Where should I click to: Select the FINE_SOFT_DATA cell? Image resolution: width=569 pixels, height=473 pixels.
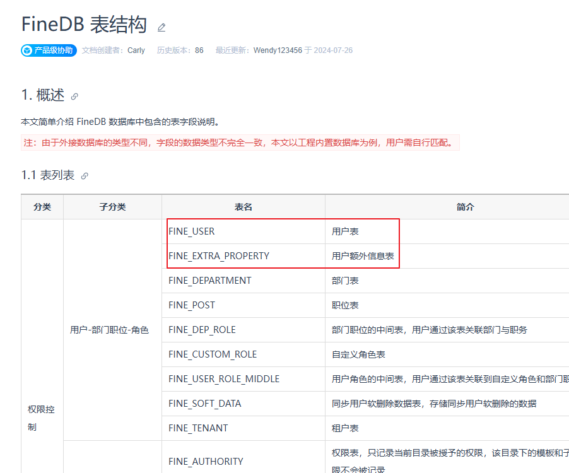[243, 404]
